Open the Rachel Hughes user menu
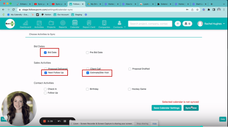This screenshot has height=127, width=228. (x=211, y=24)
